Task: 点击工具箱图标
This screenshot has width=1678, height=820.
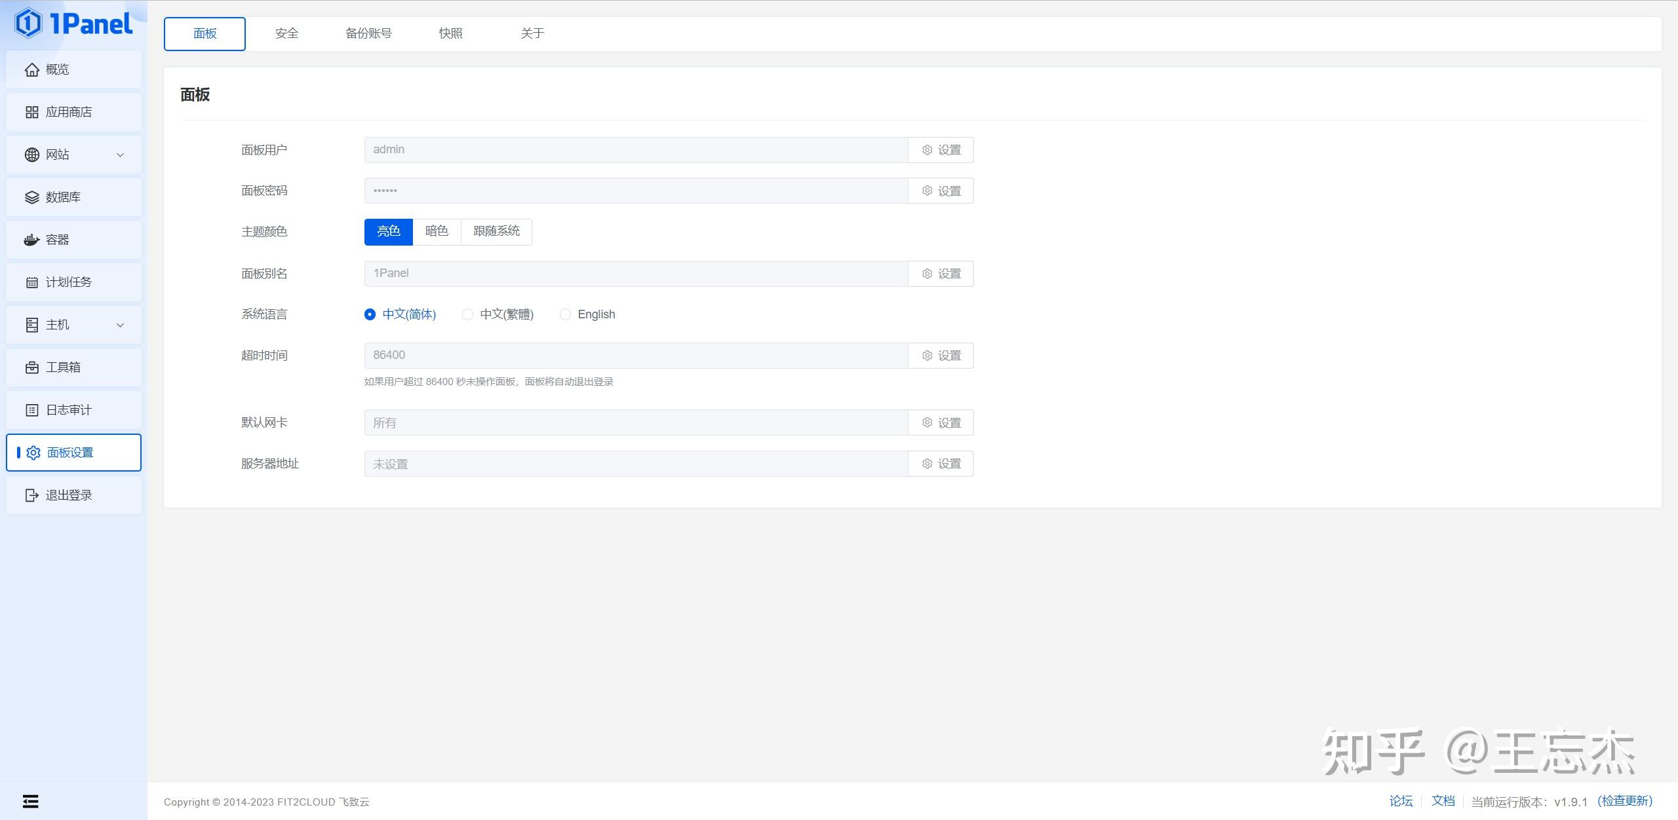Action: point(32,367)
